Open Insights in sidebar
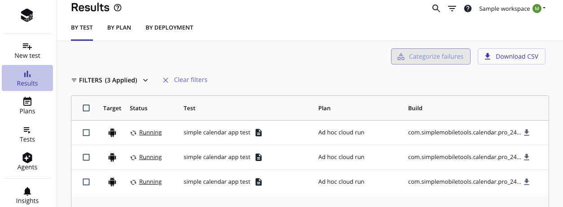 coord(27,196)
